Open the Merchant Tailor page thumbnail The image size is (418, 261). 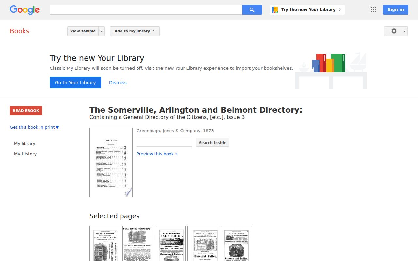point(203,243)
